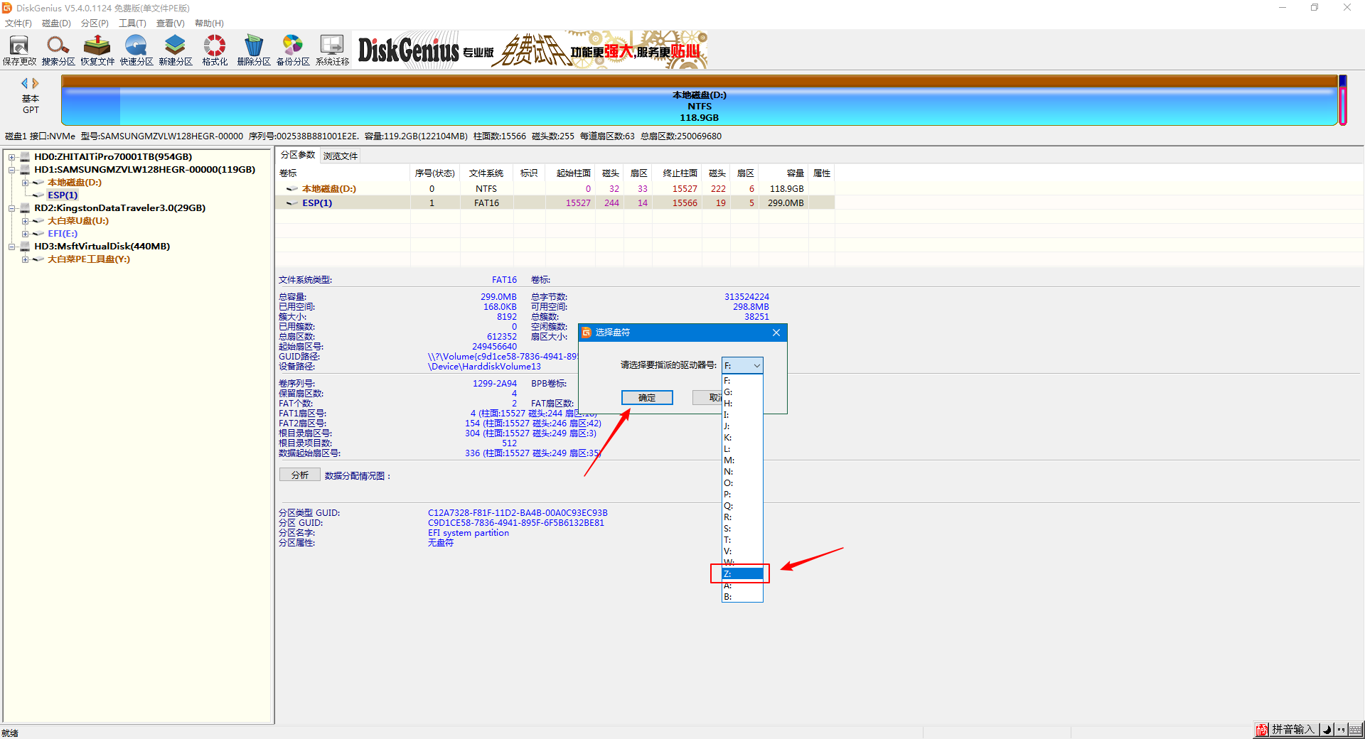Go to next disk with right arrow
Screen dimensions: 1365x739
coord(36,83)
